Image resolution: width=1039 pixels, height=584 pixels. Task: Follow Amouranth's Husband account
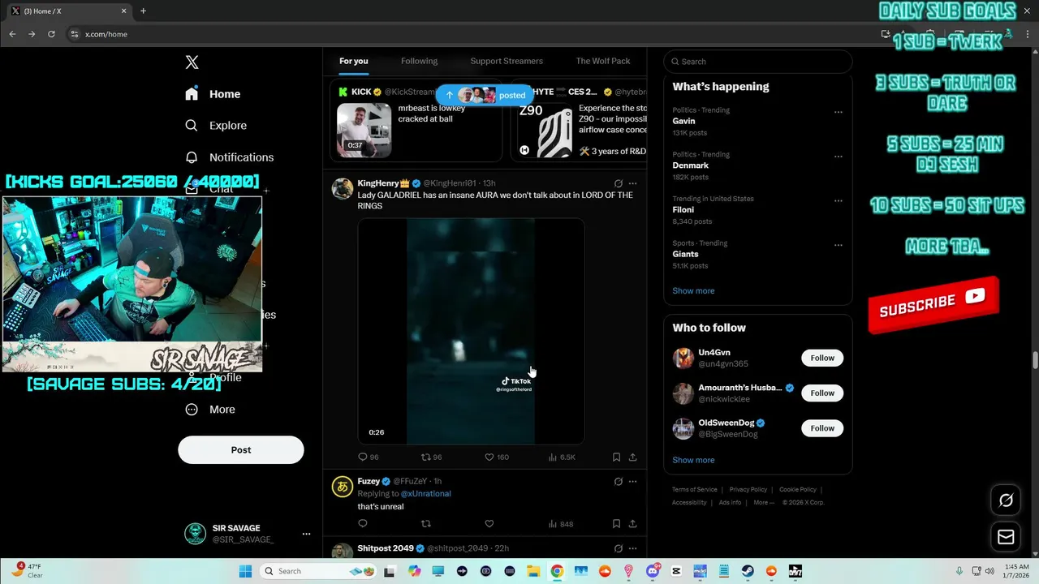(822, 393)
